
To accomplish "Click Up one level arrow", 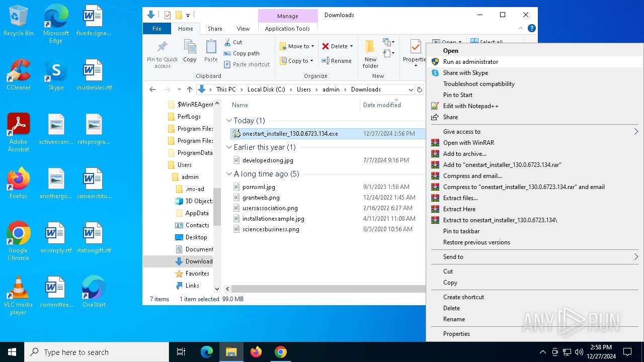I will point(190,89).
